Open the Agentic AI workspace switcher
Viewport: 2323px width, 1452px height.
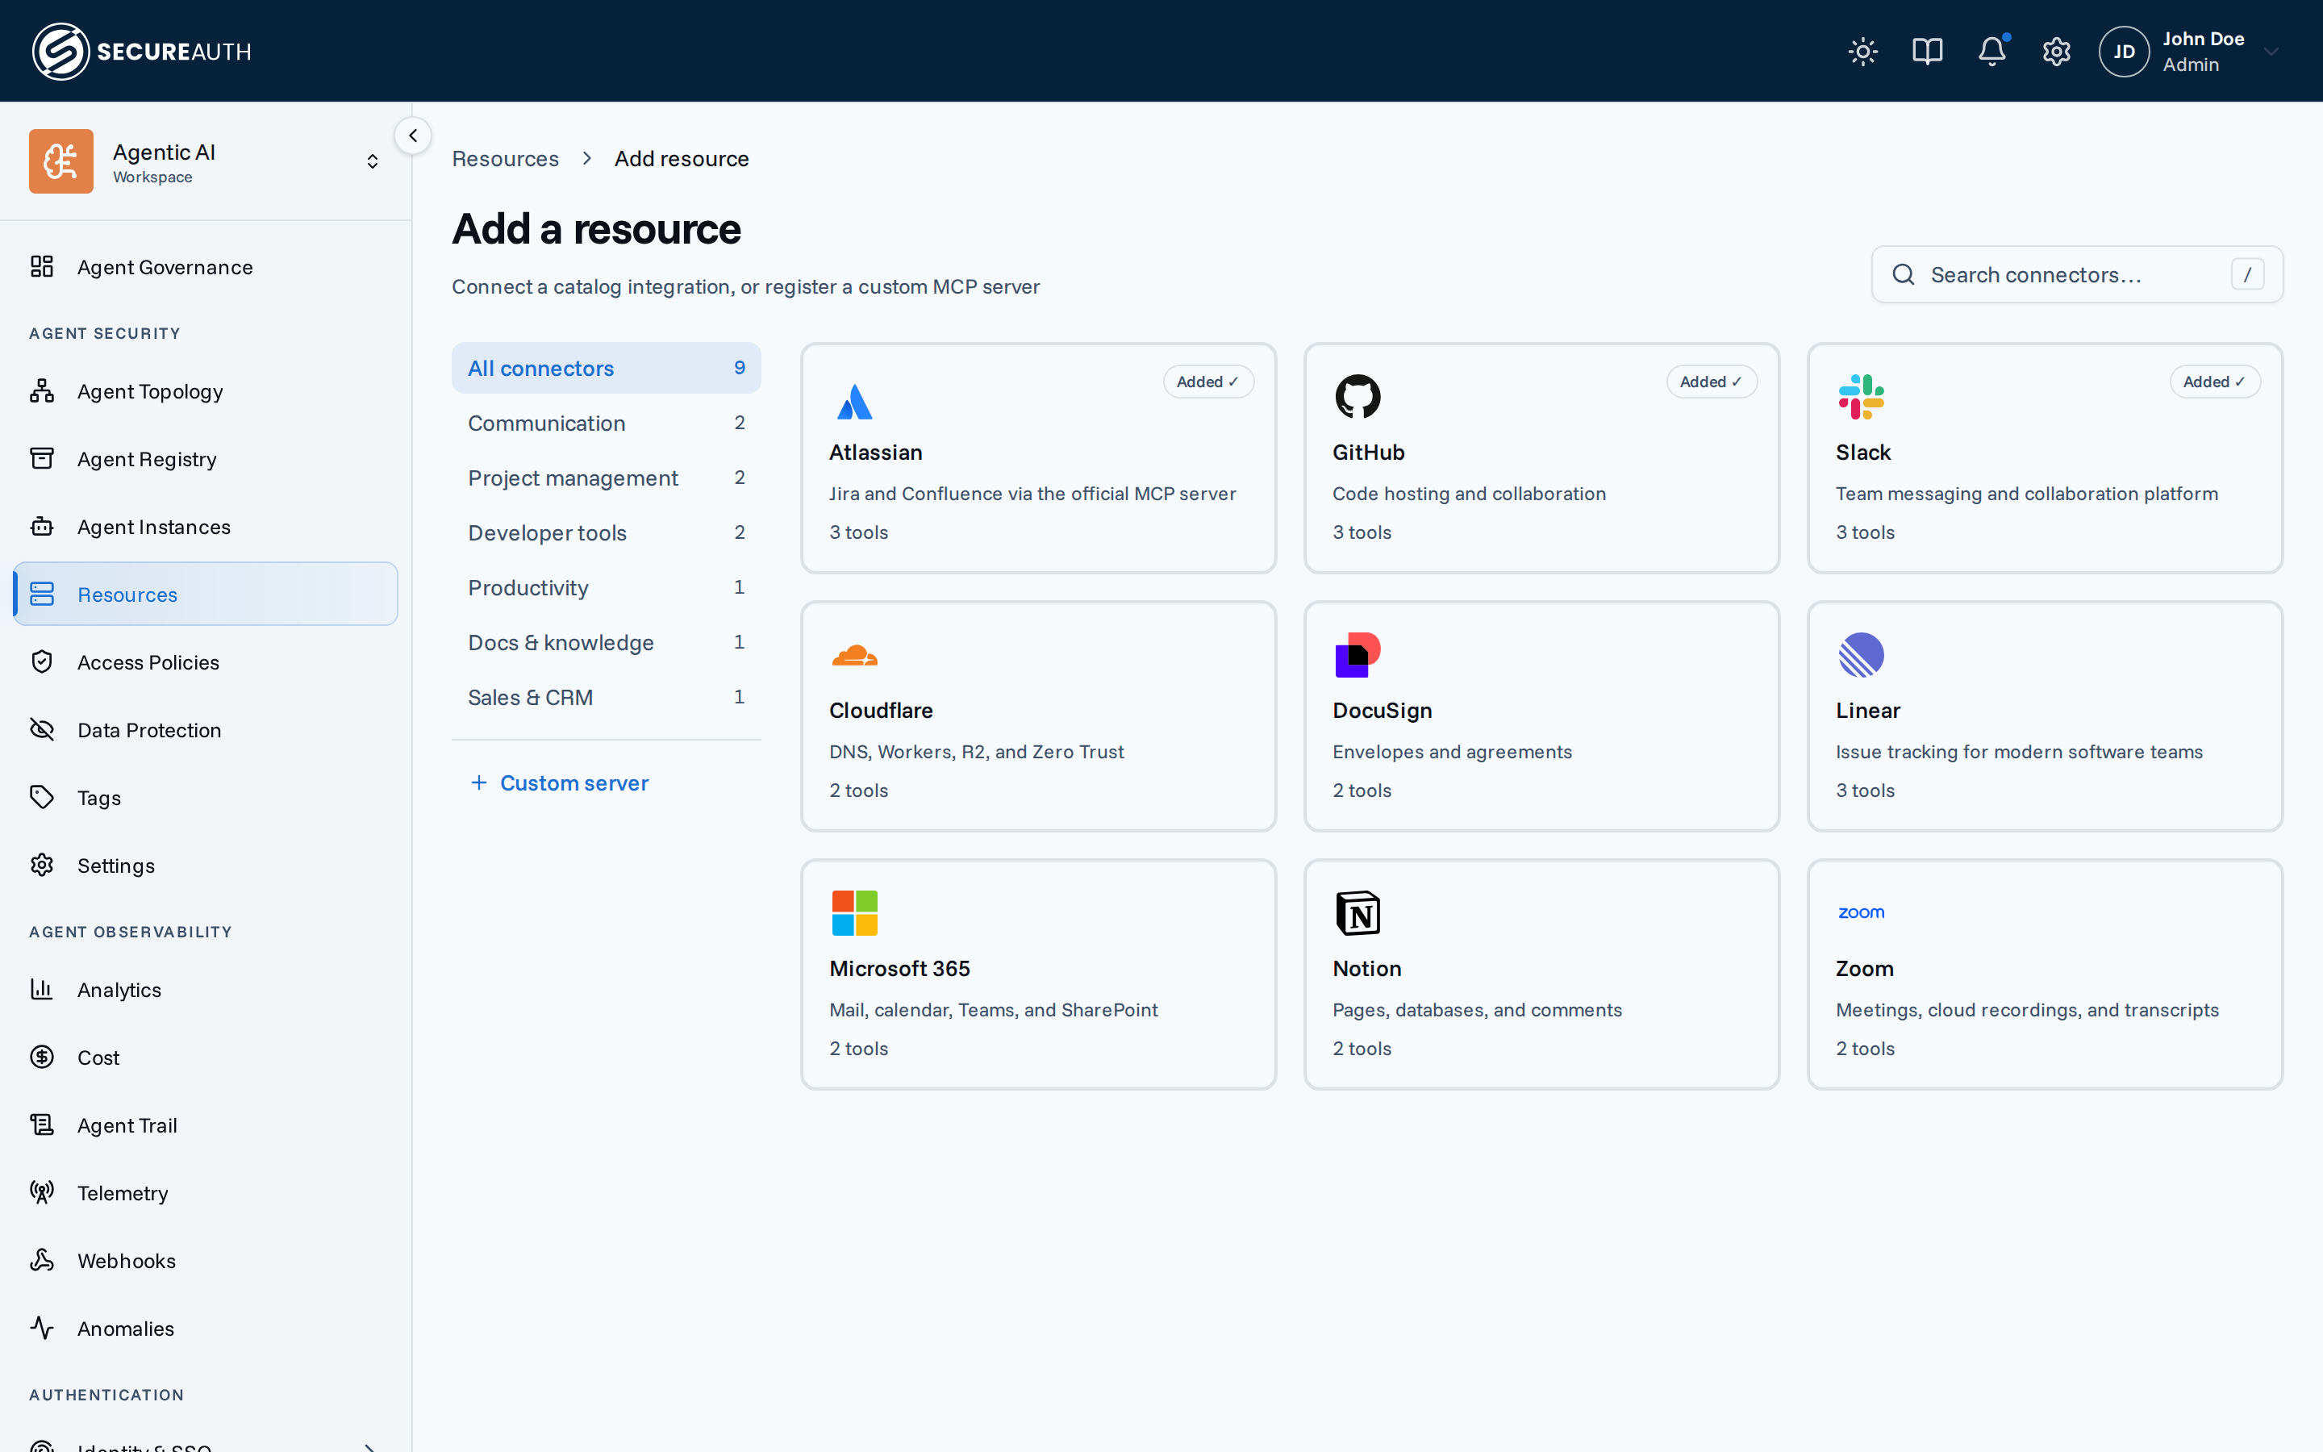206,161
